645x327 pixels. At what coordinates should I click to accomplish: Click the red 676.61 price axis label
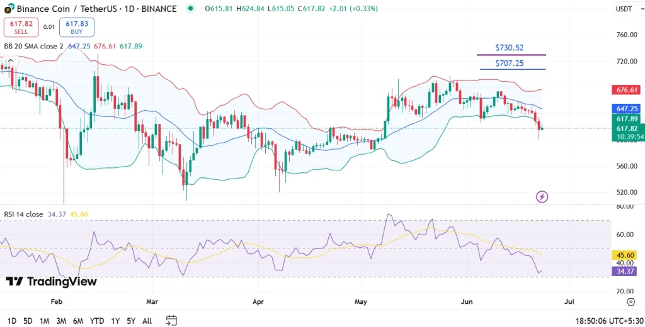point(627,89)
